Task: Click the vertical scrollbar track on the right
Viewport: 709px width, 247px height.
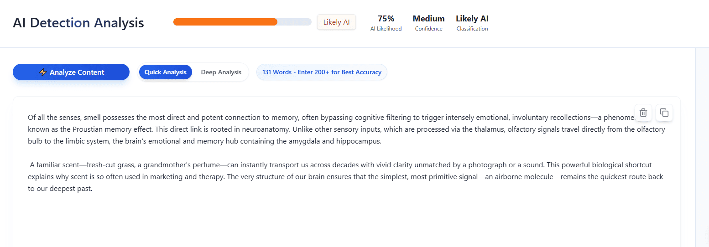Action: pos(702,146)
